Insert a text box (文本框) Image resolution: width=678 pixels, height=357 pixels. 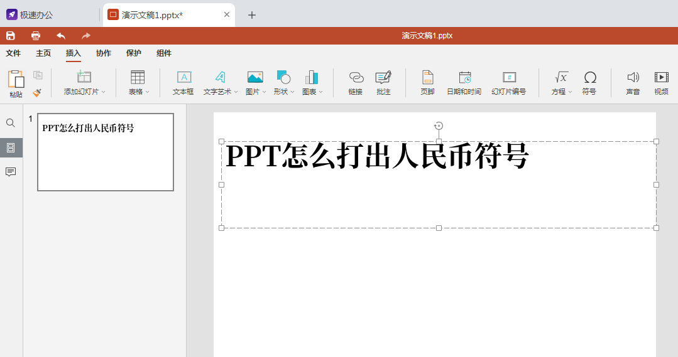click(x=183, y=83)
